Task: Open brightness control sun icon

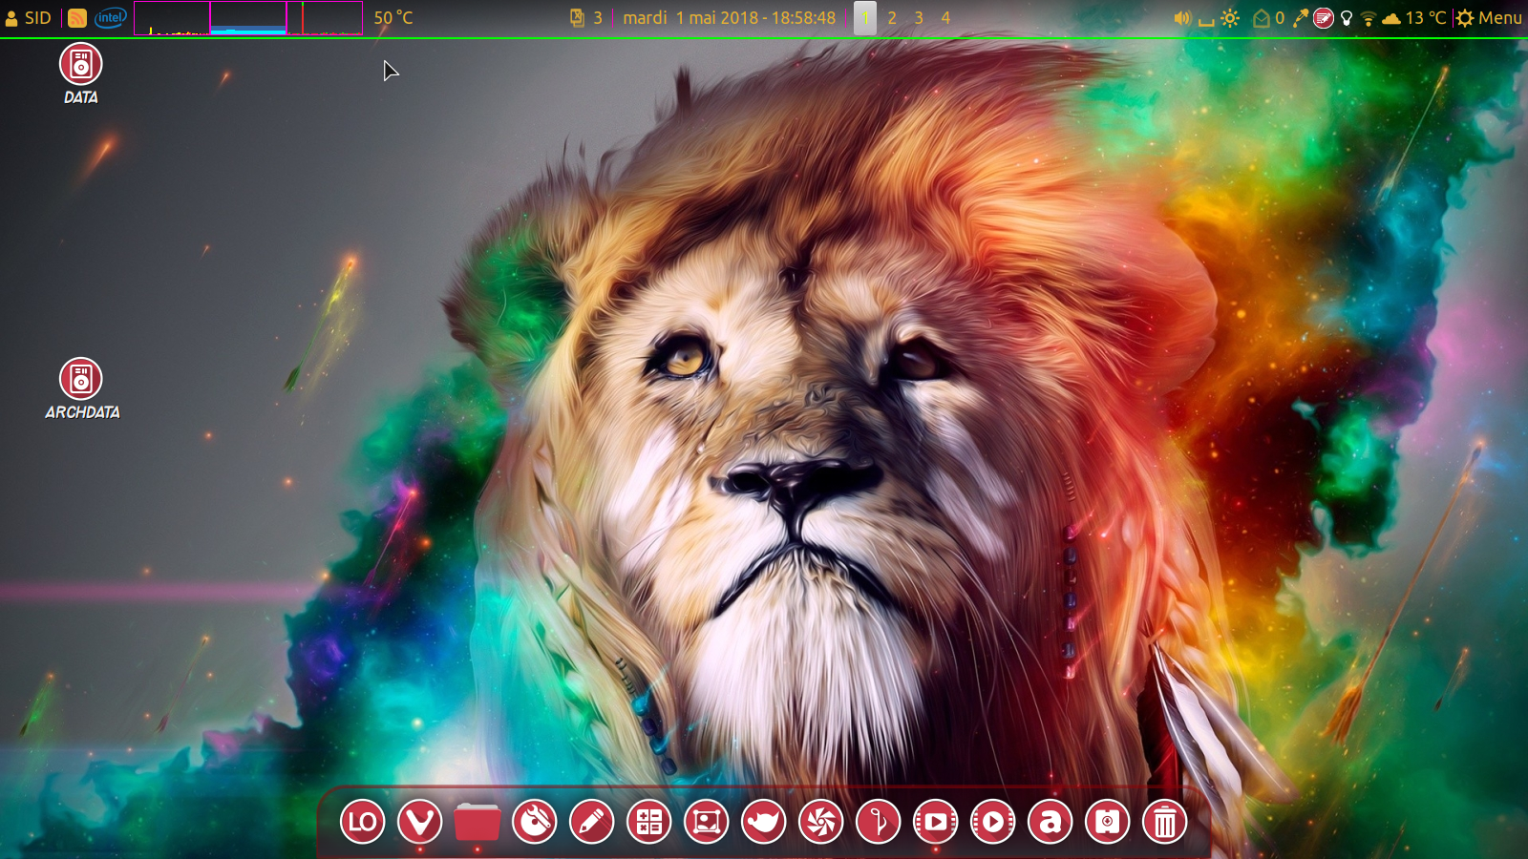Action: click(1230, 18)
